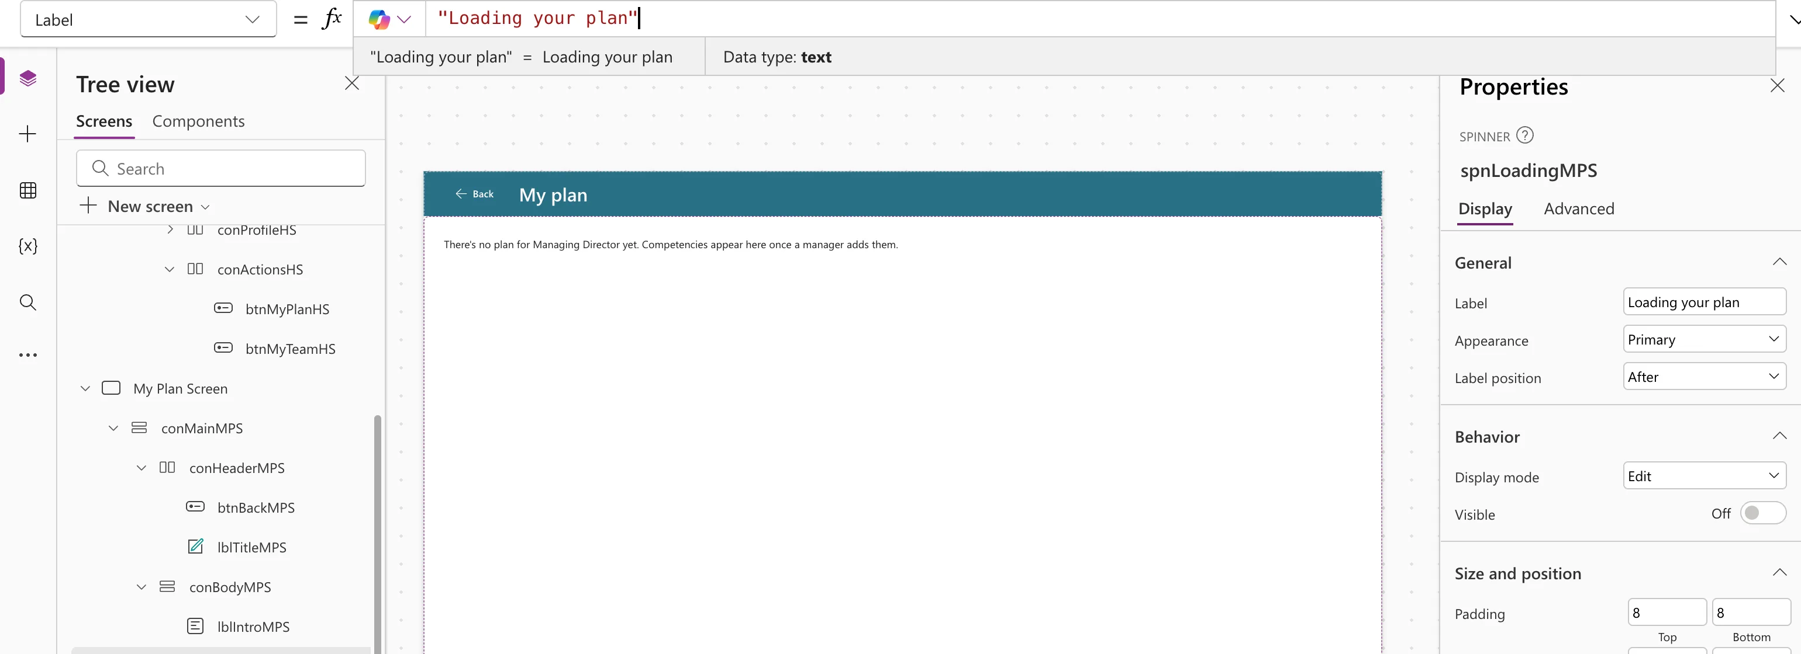Collapse My Plan Screen tree node
This screenshot has height=654, width=1801.
tap(85, 388)
